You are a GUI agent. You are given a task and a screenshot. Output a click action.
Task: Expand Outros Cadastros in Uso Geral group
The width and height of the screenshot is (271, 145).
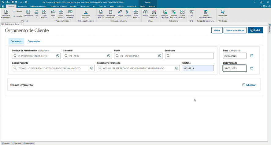tap(44, 14)
